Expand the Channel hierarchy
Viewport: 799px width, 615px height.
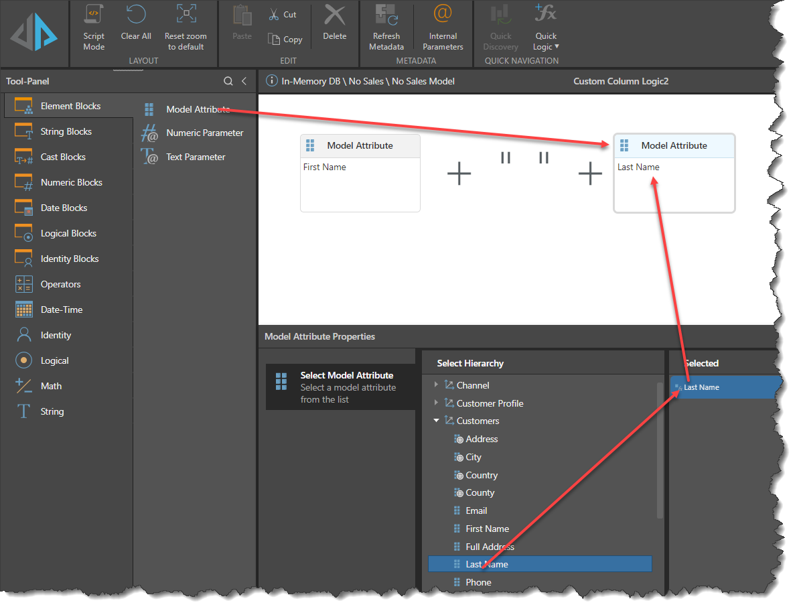click(436, 385)
